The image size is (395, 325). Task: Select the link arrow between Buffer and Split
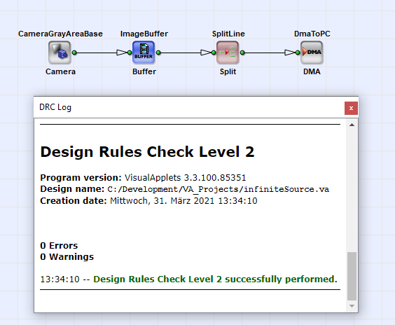pos(206,53)
